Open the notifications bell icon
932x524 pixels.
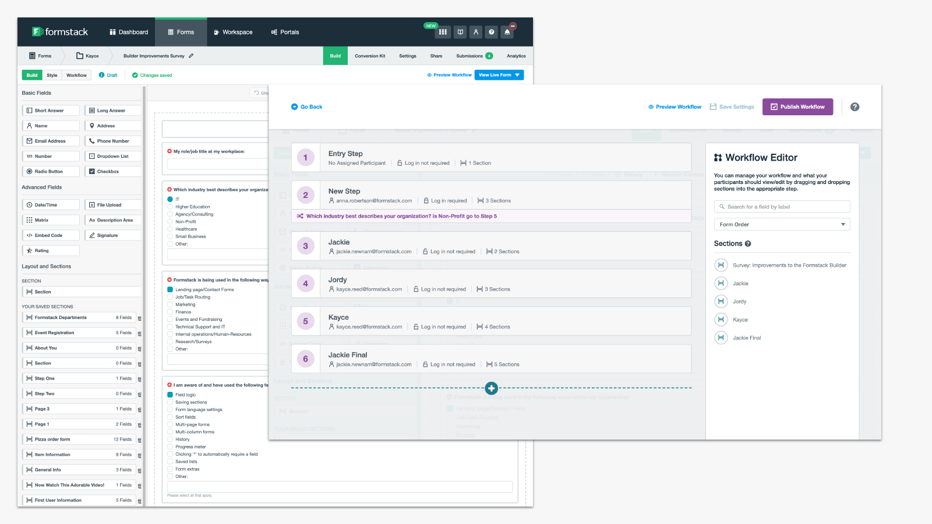(507, 32)
